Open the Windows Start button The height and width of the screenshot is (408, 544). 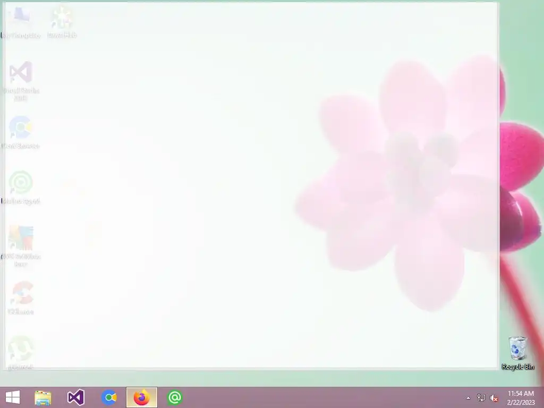click(x=13, y=397)
